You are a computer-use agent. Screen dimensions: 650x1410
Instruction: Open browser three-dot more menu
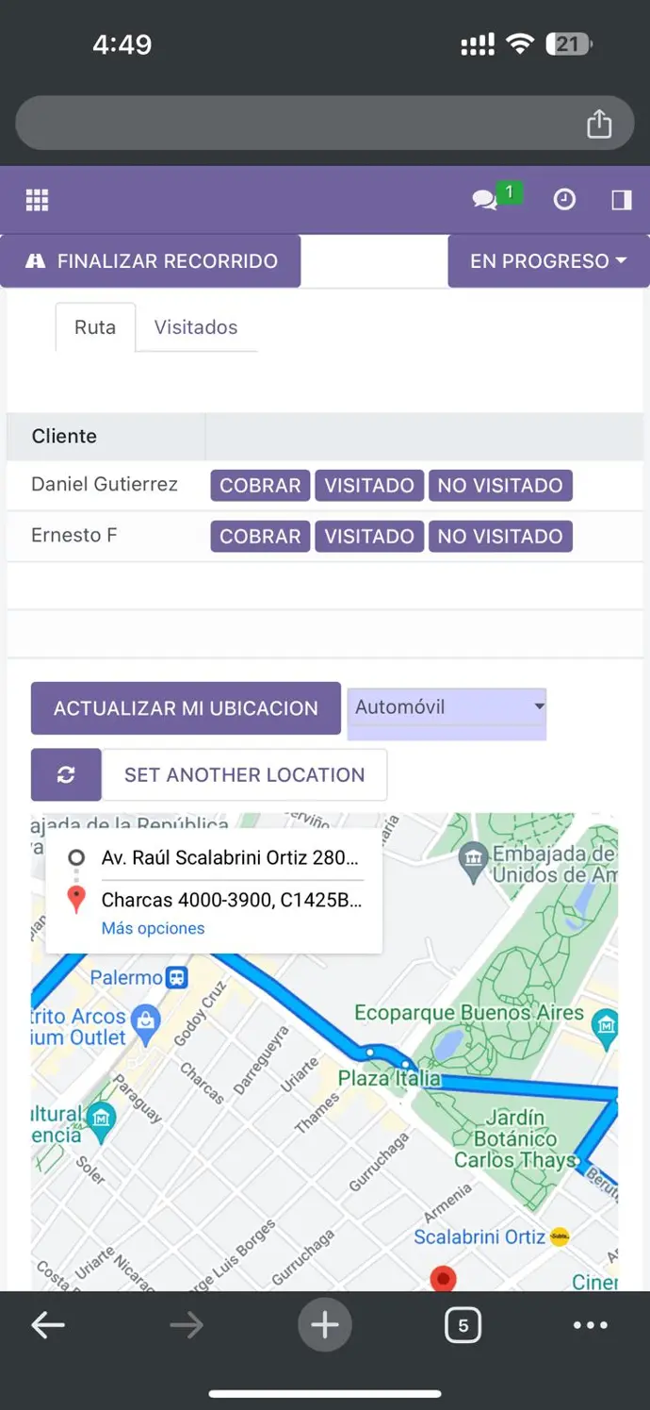coord(591,1325)
